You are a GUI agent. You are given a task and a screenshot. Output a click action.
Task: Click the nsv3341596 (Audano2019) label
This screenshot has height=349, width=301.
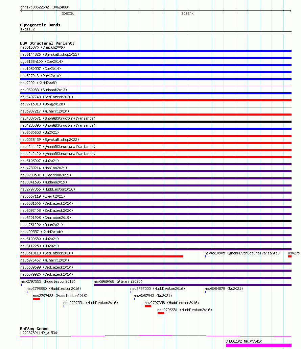click(44, 182)
